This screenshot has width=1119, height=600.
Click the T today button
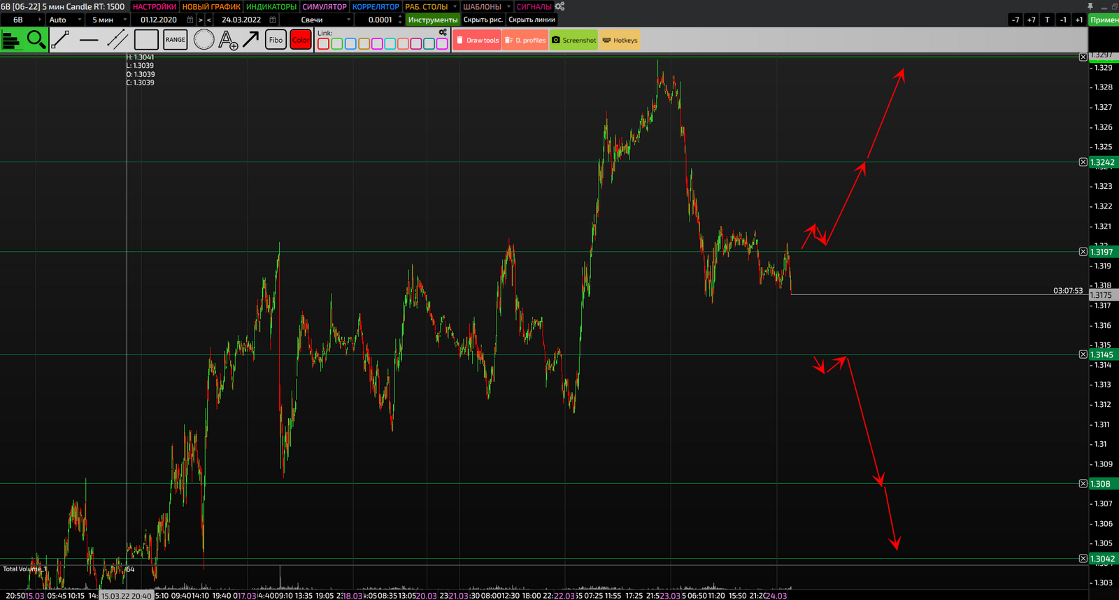pyautogui.click(x=1047, y=20)
